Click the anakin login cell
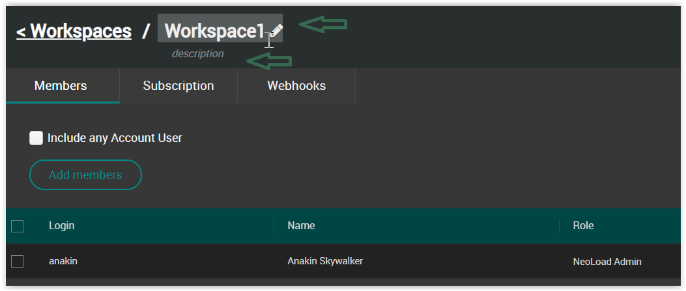The width and height of the screenshot is (686, 291). point(63,261)
